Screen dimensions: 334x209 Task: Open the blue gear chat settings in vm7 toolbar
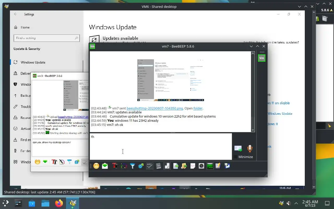point(141,166)
